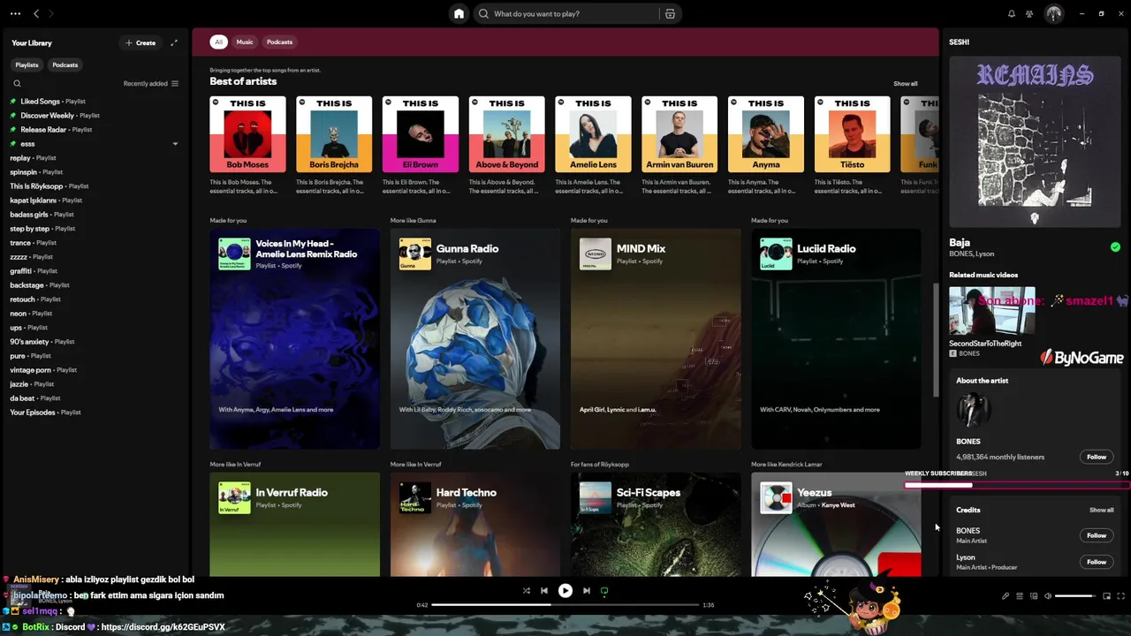Open the Browse icon inside the search bar
This screenshot has height=636, width=1131.
pos(670,13)
